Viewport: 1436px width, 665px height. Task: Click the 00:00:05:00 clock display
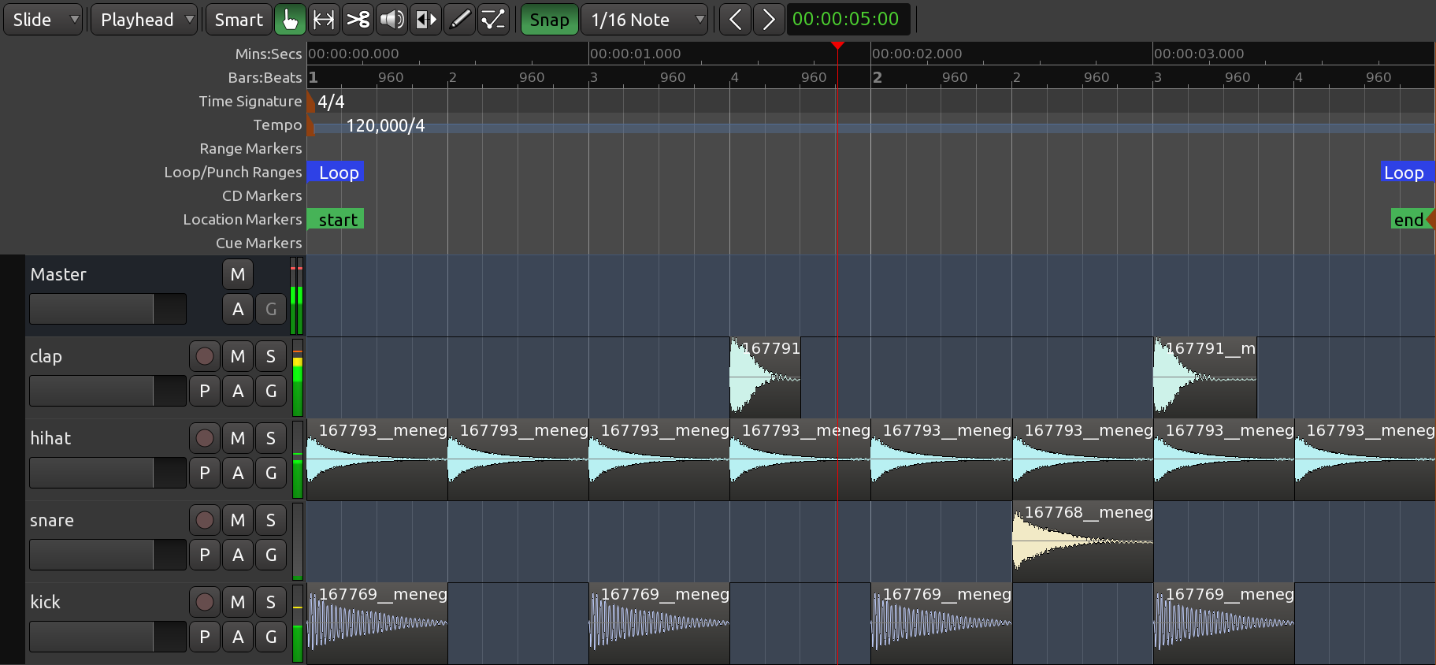[848, 20]
